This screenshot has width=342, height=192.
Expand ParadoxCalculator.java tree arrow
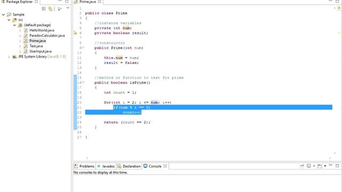tap(20, 36)
